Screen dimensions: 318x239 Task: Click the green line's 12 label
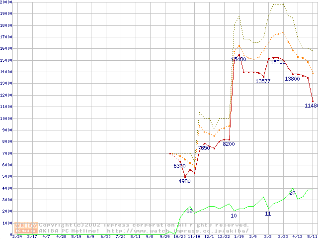(189, 211)
